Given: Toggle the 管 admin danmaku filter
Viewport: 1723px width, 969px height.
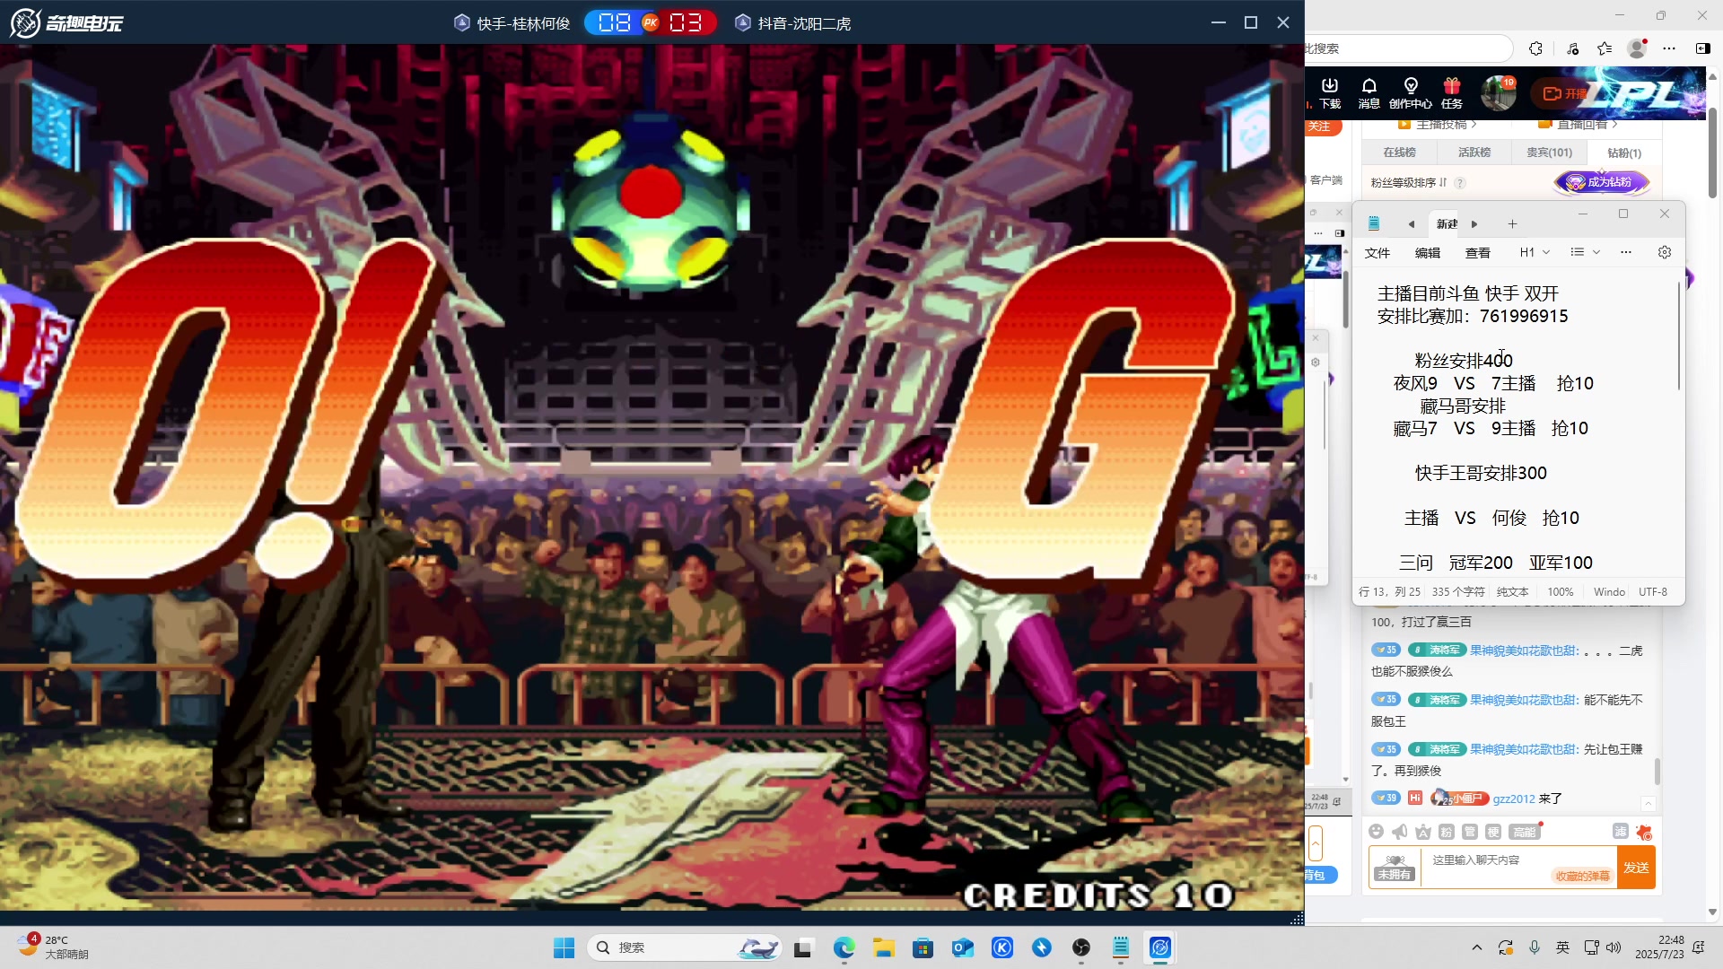Looking at the screenshot, I should point(1470,832).
